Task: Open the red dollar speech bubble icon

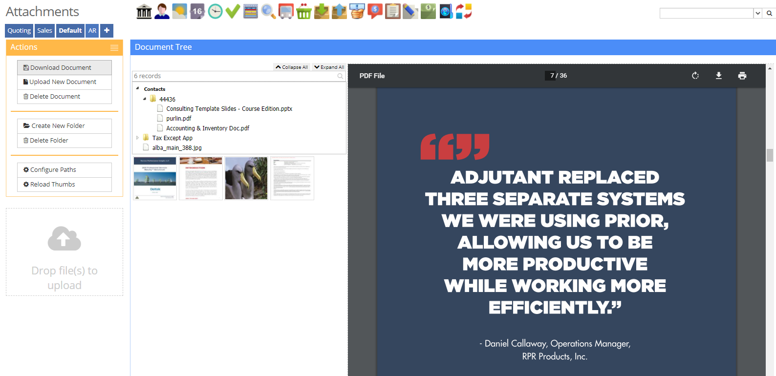Action: 375,11
